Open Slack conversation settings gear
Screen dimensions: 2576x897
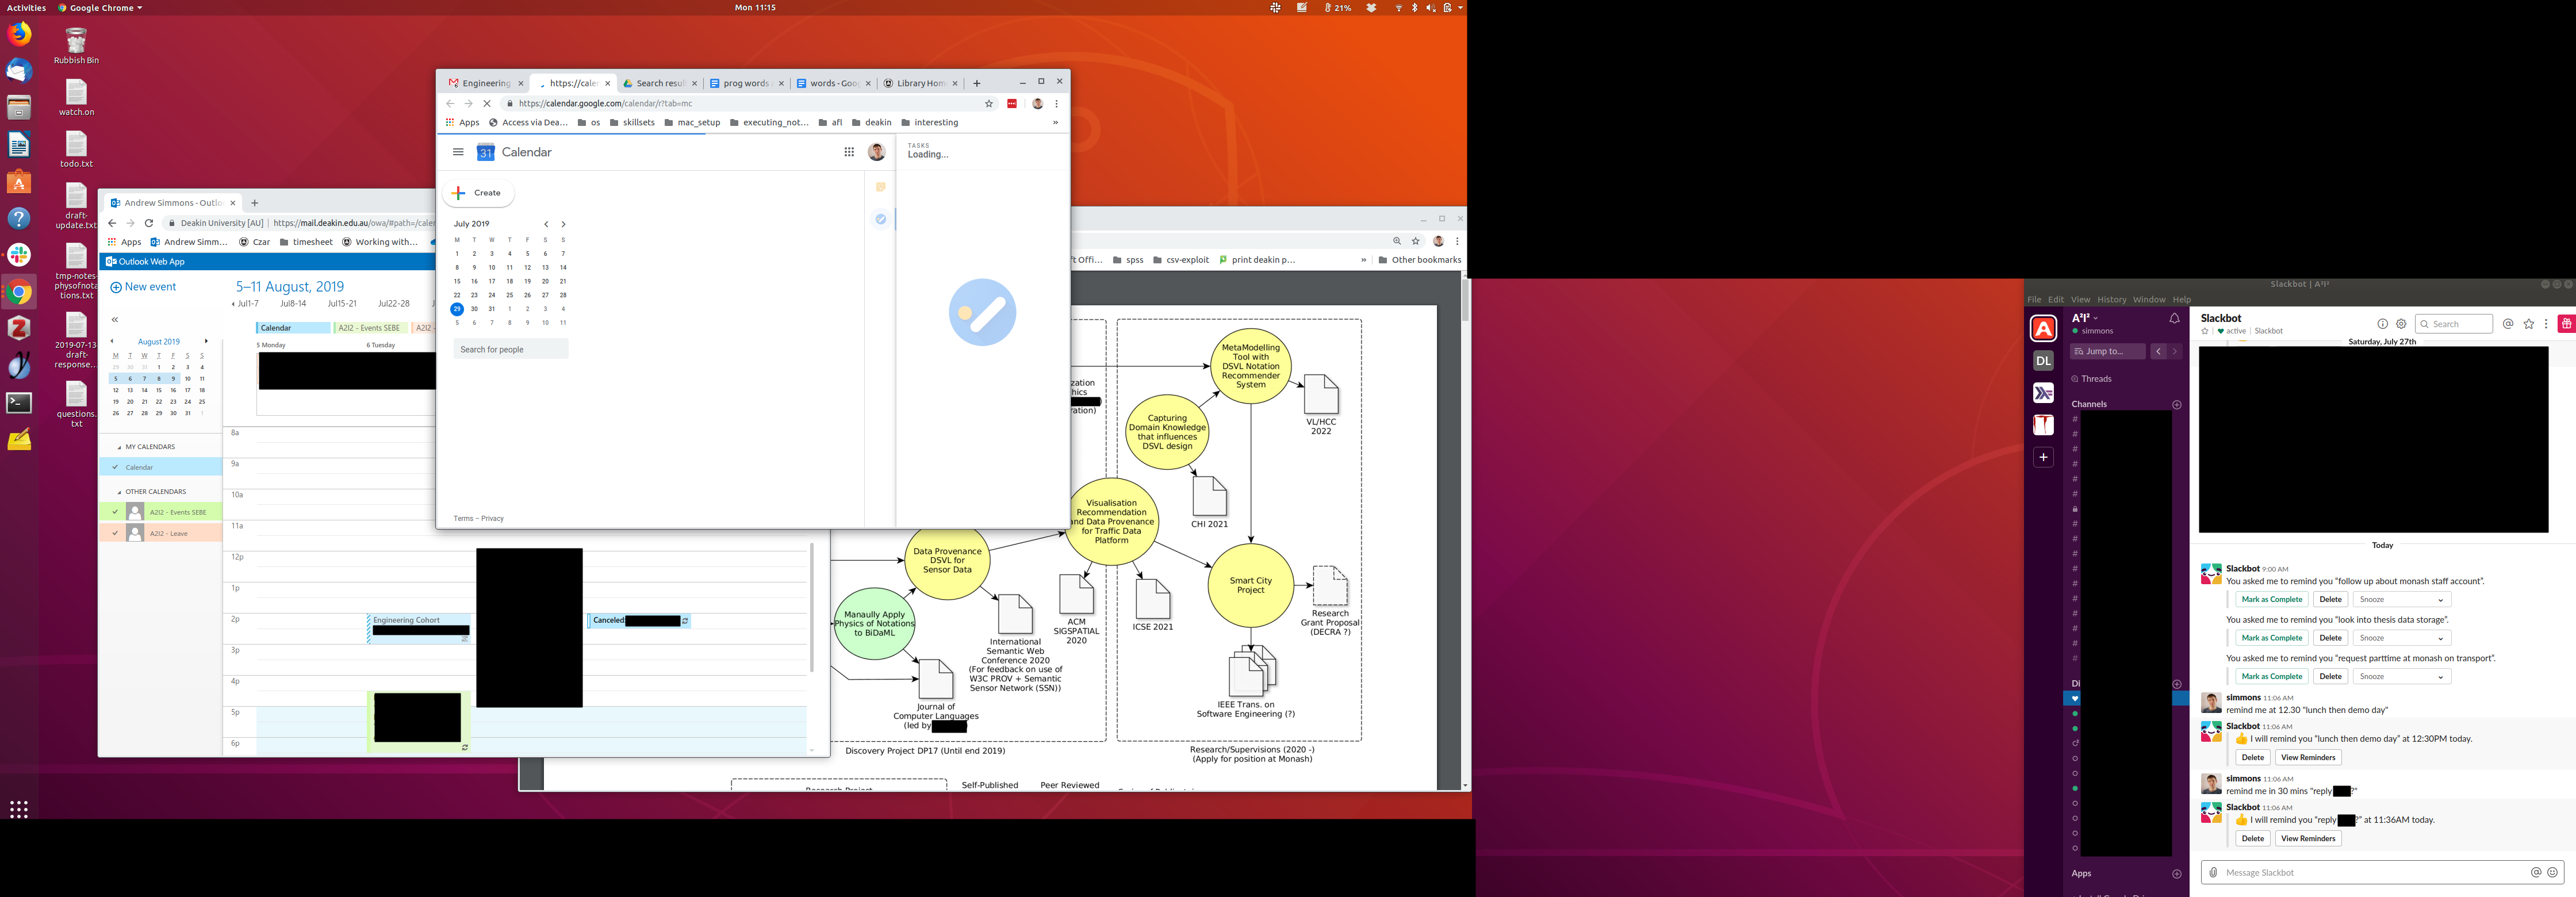click(x=2401, y=324)
